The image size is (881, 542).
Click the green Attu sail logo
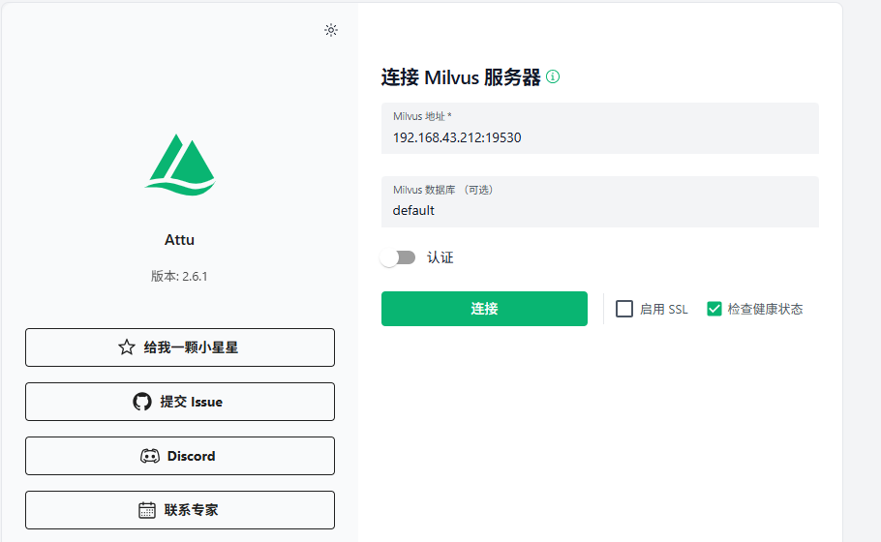click(x=180, y=165)
